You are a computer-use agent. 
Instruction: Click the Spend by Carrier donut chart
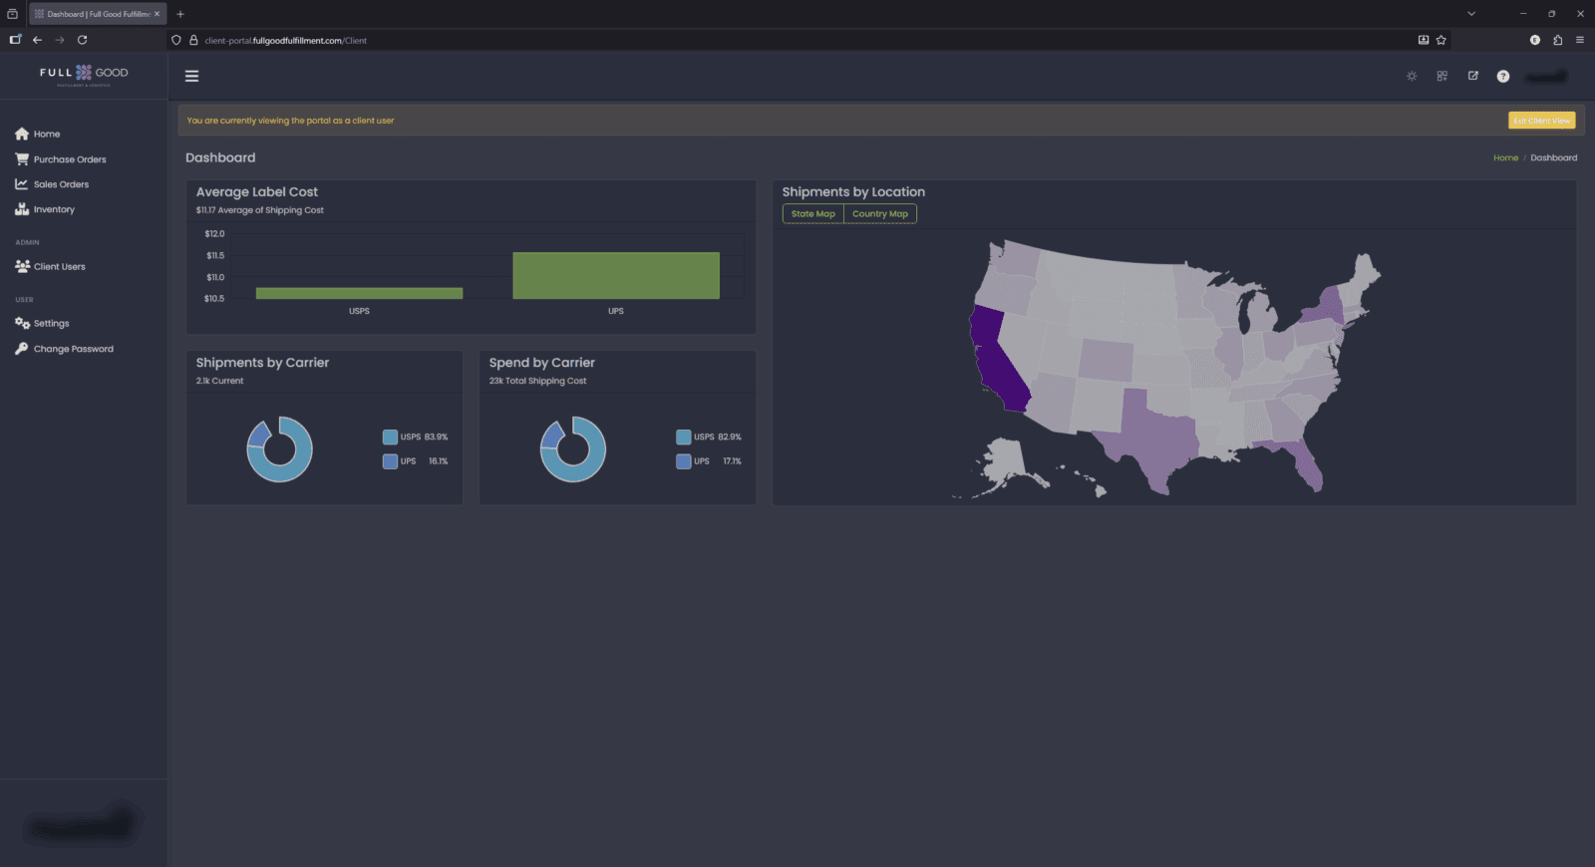pyautogui.click(x=573, y=449)
